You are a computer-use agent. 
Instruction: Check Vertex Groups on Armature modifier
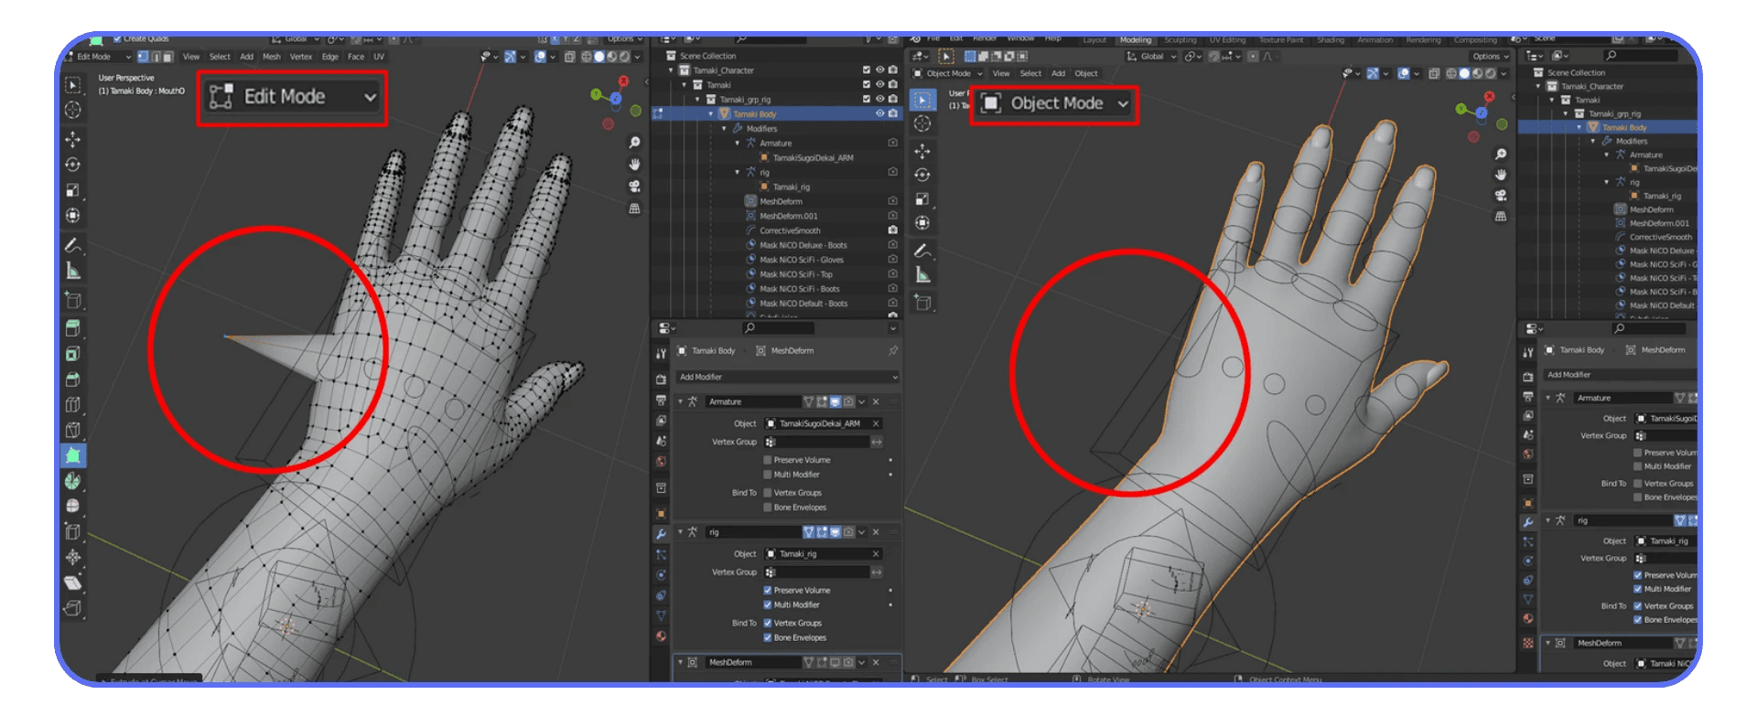pyautogui.click(x=768, y=493)
